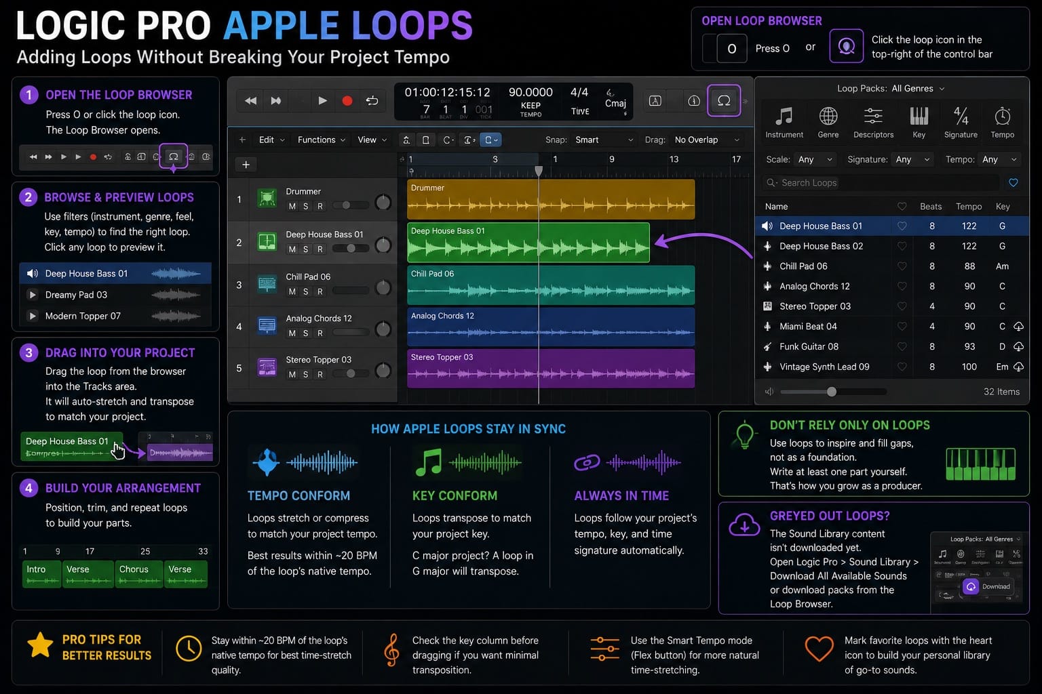1042x694 pixels.
Task: Click the Signature 4/4 filter icon
Action: coord(961,116)
